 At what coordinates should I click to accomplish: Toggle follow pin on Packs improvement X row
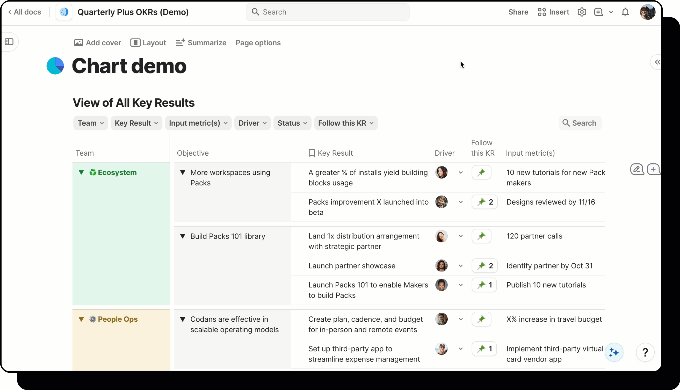484,202
